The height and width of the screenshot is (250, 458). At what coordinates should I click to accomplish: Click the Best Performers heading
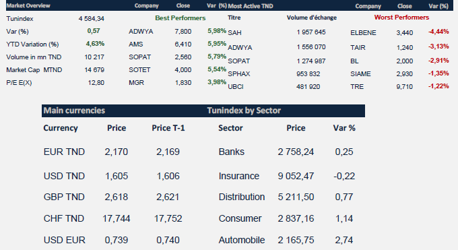(181, 18)
